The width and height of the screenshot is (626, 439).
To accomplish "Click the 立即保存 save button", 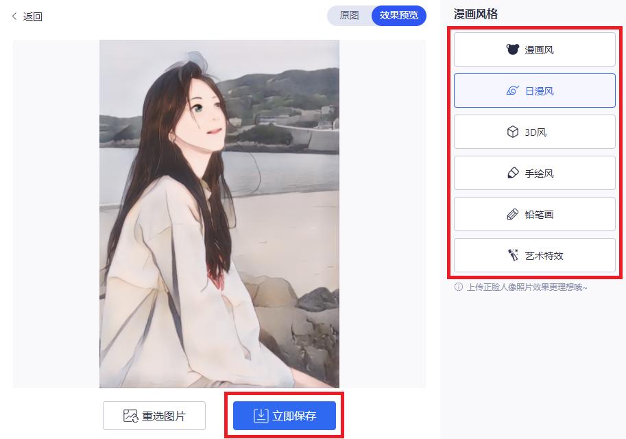I will point(283,414).
